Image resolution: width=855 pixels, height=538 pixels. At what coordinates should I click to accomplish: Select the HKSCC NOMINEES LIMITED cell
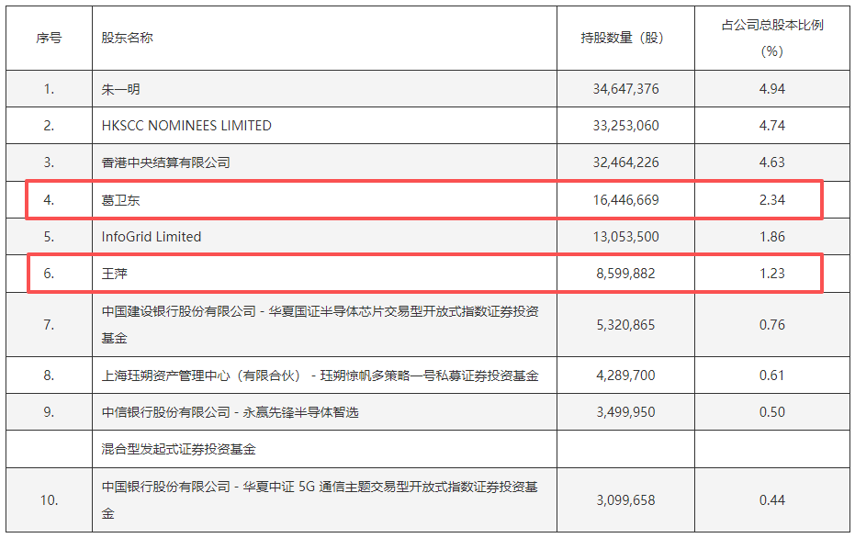pyautogui.click(x=186, y=126)
